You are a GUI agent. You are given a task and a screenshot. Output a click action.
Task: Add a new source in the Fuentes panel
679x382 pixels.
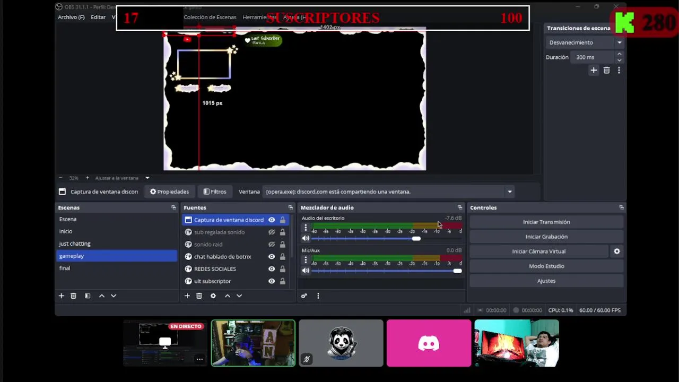(x=187, y=296)
